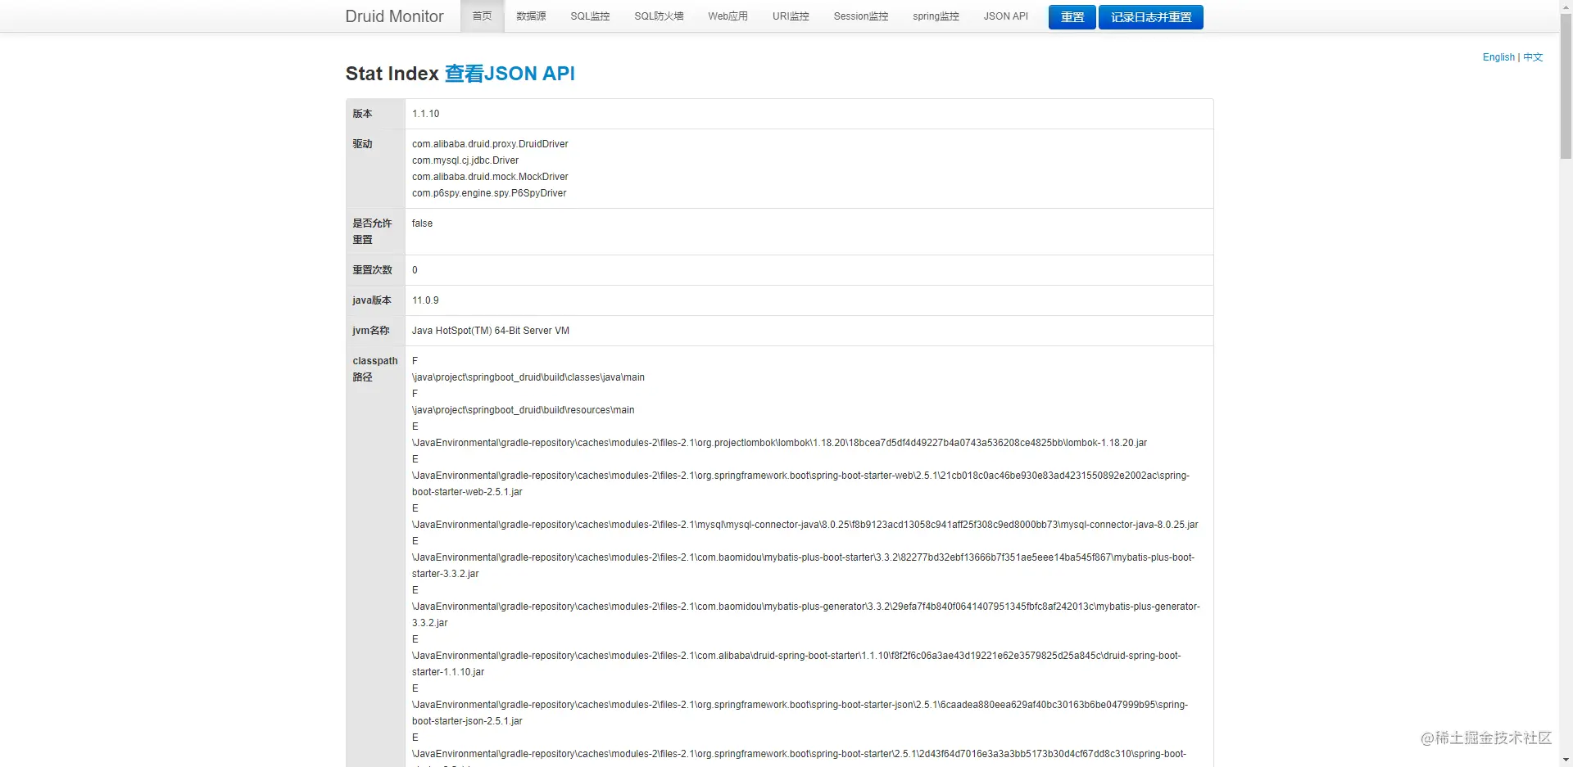Open JSON API navbar item
1573x767 pixels.
tap(1005, 16)
